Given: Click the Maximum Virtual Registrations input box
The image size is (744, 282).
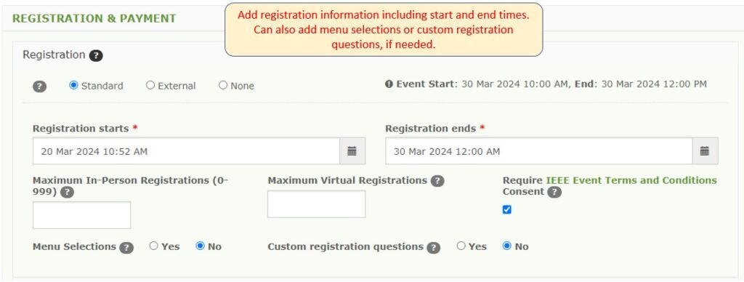Looking at the screenshot, I should (317, 204).
